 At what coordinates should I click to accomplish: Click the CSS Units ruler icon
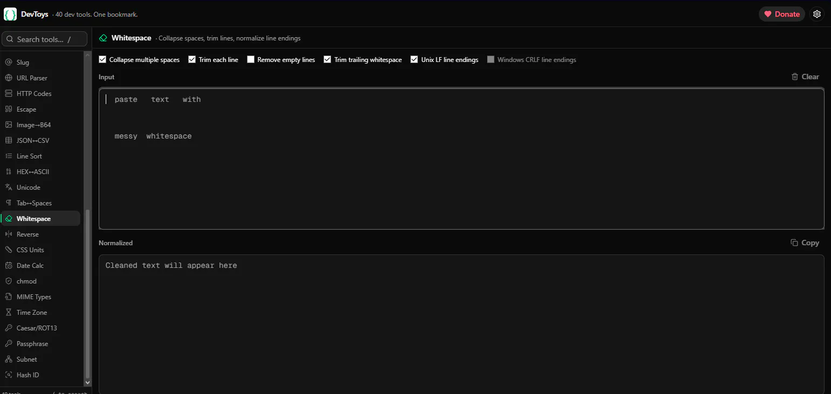[x=8, y=250]
